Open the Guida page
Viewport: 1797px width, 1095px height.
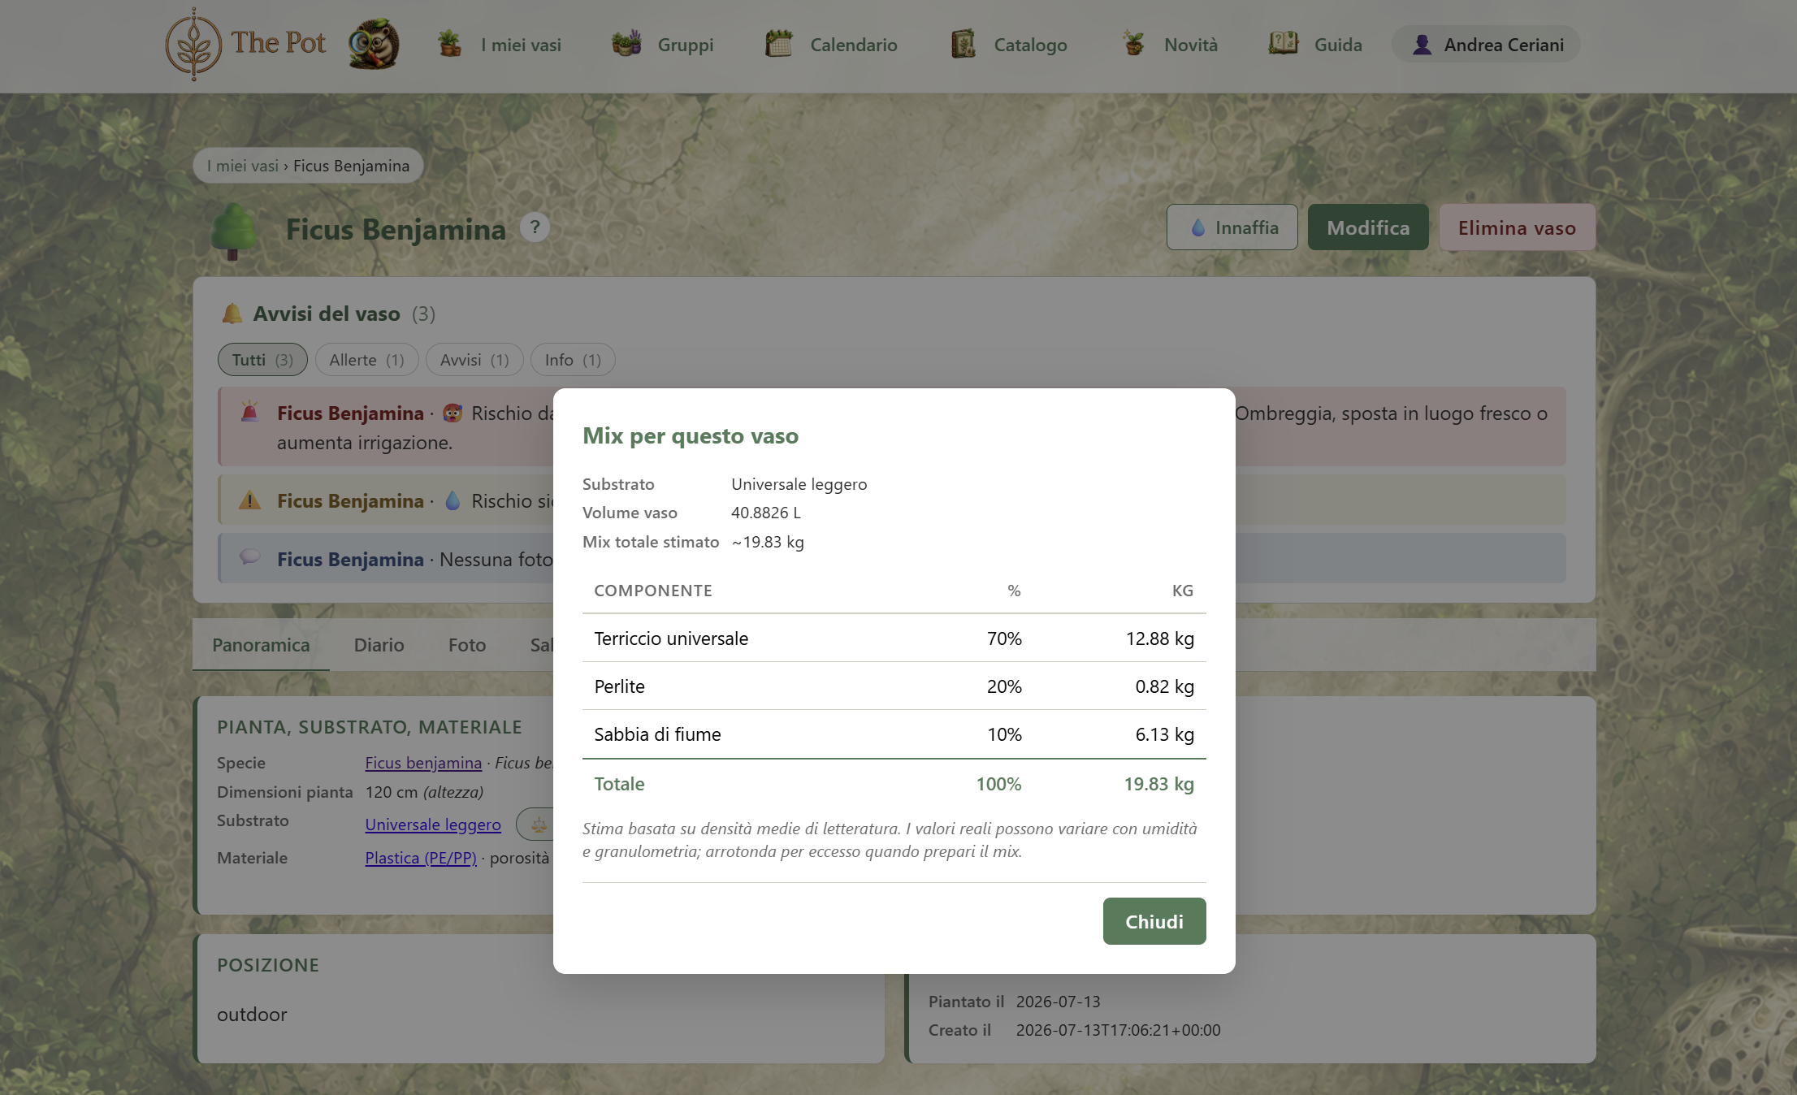(1338, 45)
